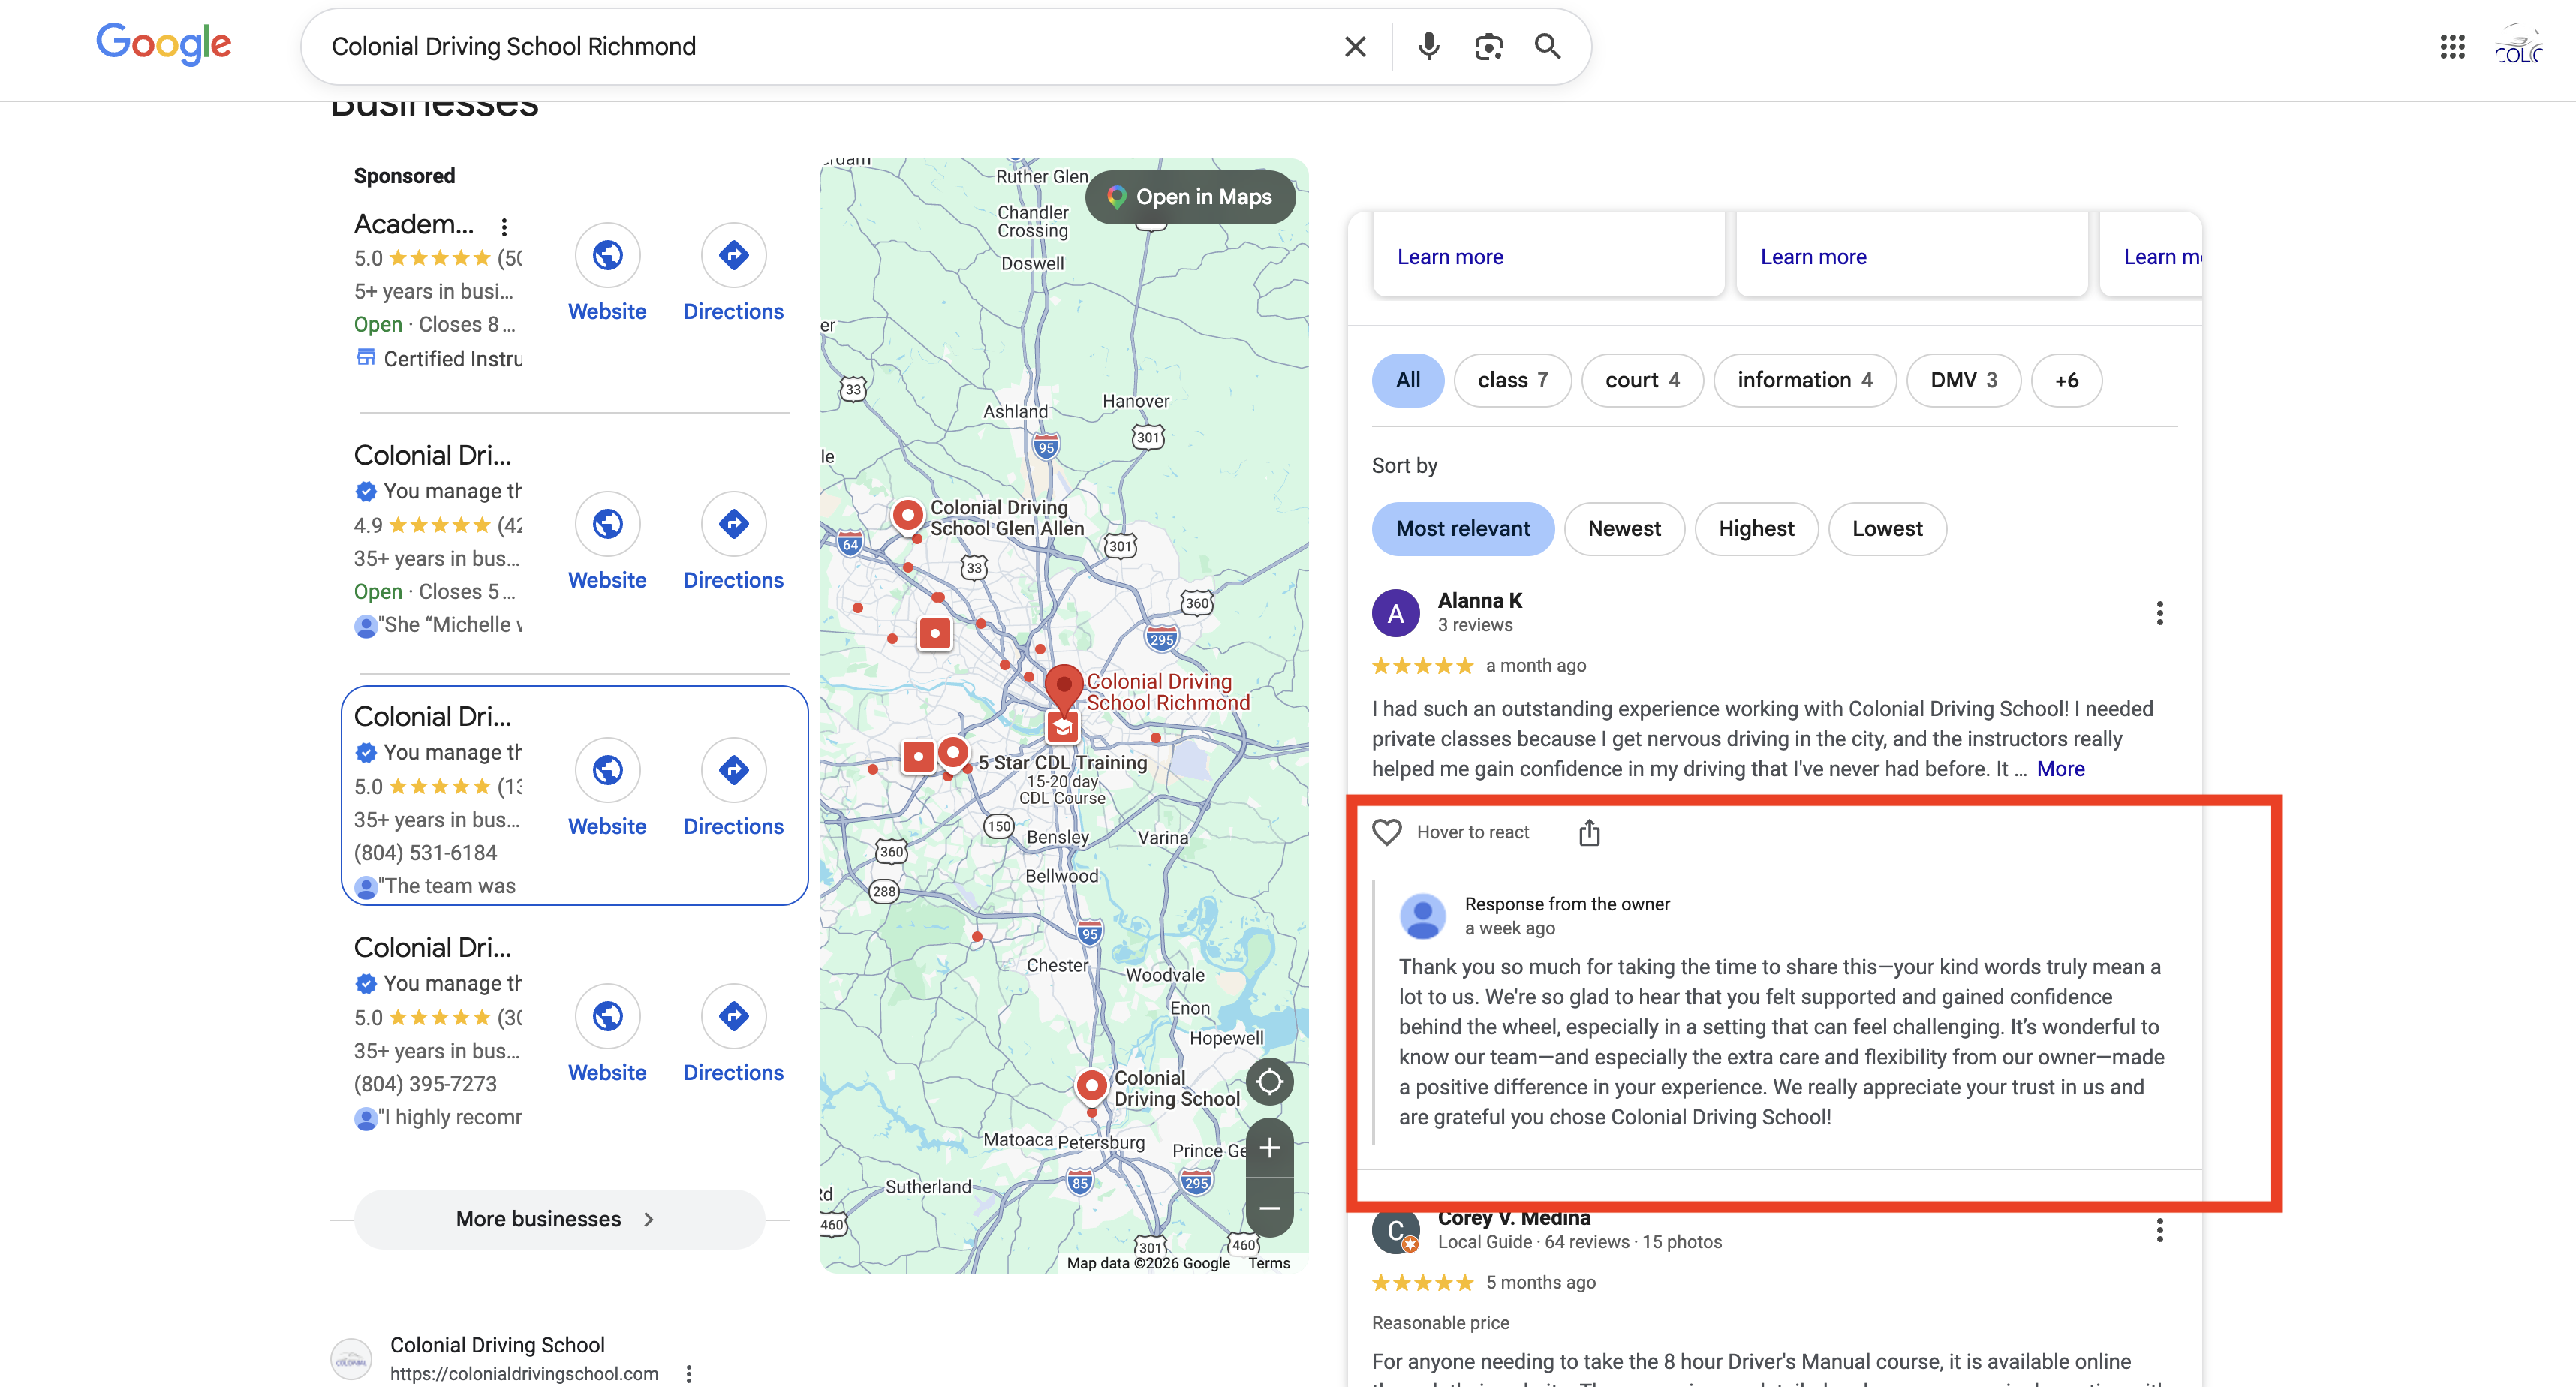Share Alanna K's review
This screenshot has width=2576, height=1387.
click(1589, 832)
